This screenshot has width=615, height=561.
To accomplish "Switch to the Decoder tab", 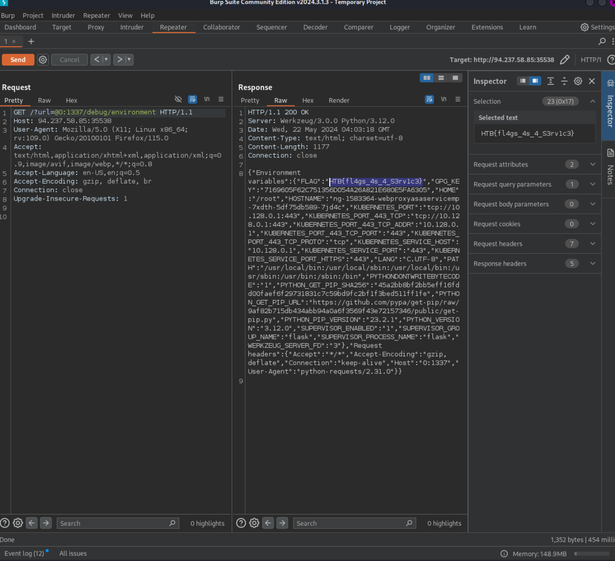I will tap(316, 27).
